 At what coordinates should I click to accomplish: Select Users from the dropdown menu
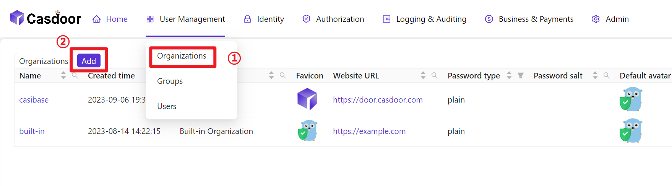point(167,106)
